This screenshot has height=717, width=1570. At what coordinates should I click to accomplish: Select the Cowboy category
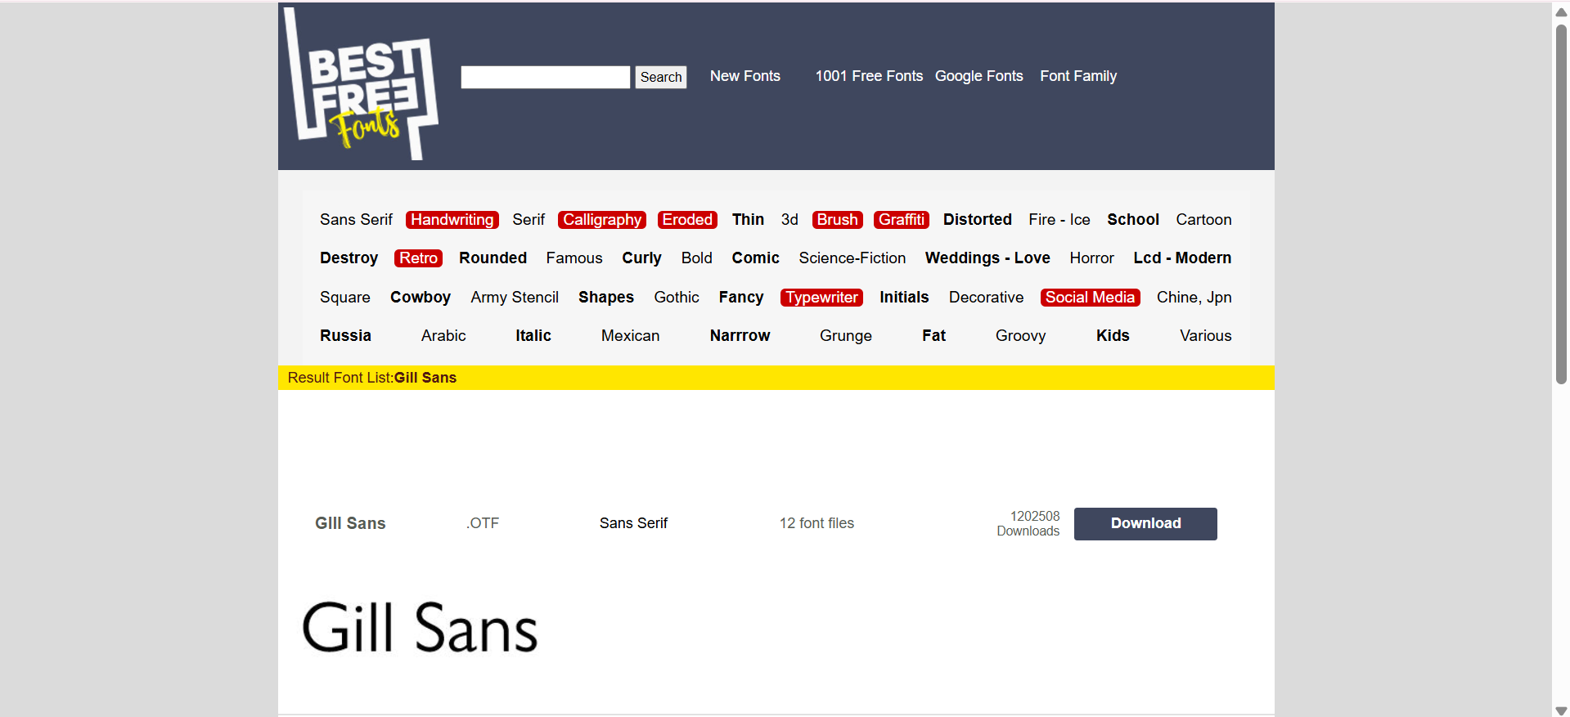click(421, 298)
